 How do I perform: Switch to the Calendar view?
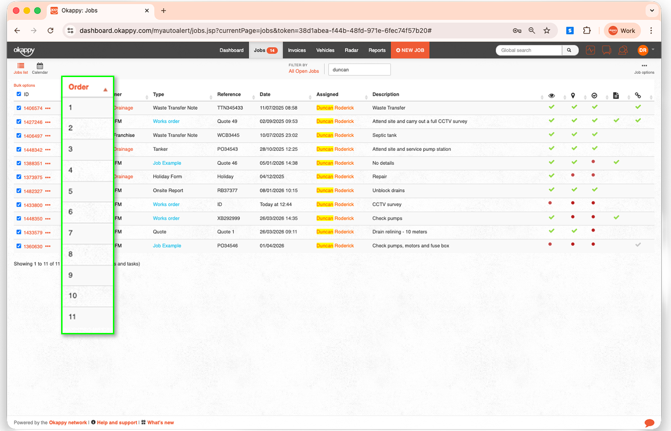tap(40, 68)
